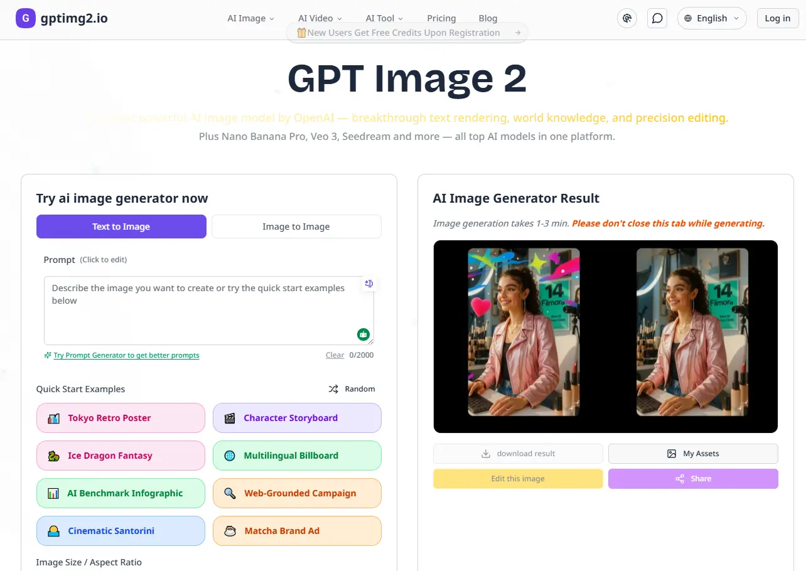Click the green AI robot icon in prompt area
The image size is (806, 571).
tap(363, 334)
